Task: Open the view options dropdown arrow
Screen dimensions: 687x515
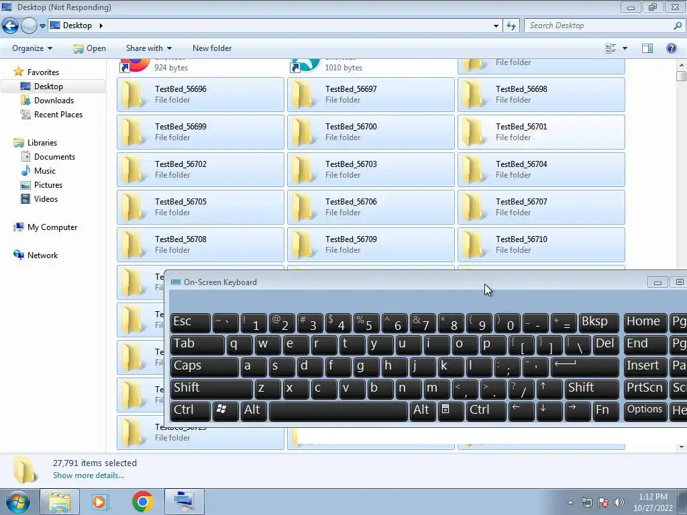Action: coord(625,48)
